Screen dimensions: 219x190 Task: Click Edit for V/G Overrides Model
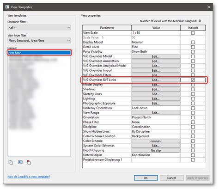click(156, 56)
